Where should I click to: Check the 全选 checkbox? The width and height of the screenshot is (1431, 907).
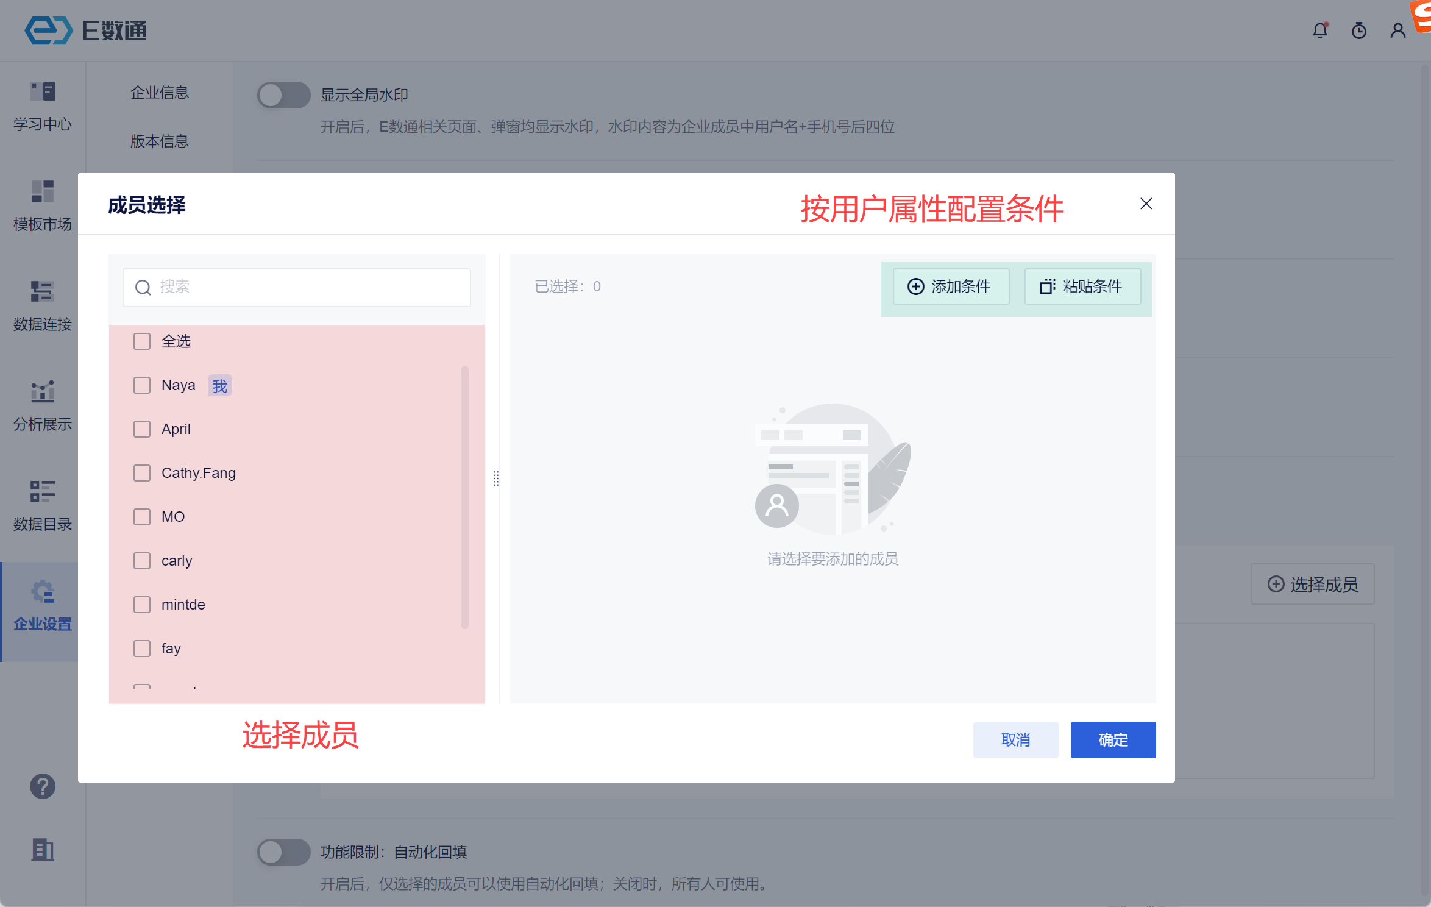click(x=142, y=341)
